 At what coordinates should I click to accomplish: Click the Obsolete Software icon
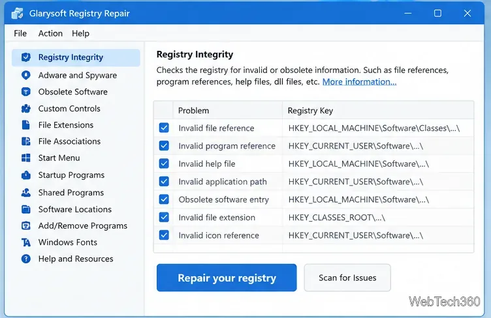click(x=26, y=92)
